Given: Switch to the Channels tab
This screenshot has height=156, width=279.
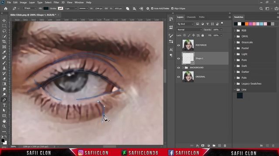Looking at the screenshot, I should click(x=191, y=17).
